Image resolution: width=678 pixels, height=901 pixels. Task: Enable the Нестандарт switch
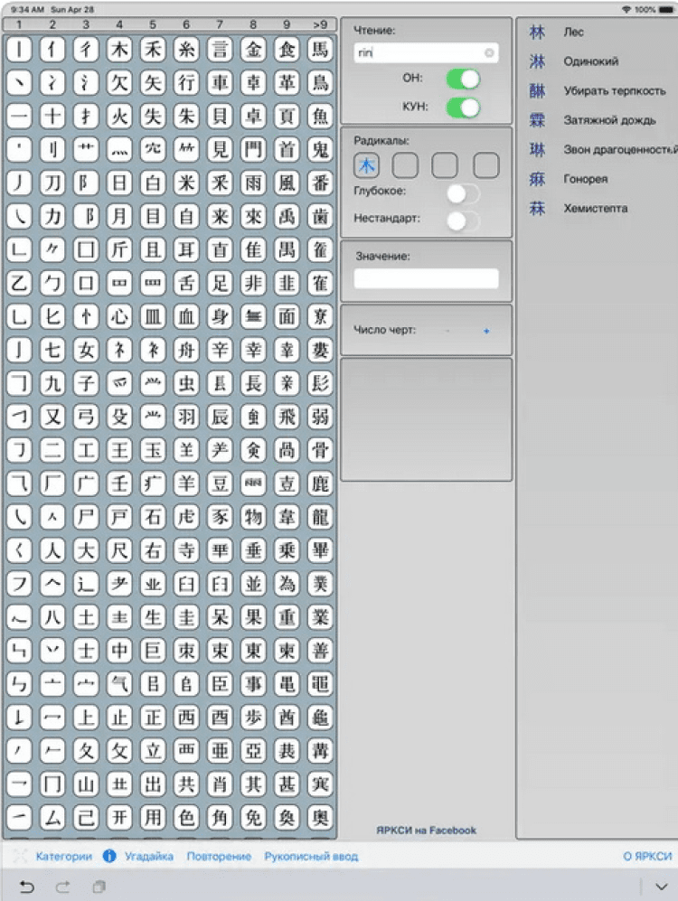tap(463, 221)
